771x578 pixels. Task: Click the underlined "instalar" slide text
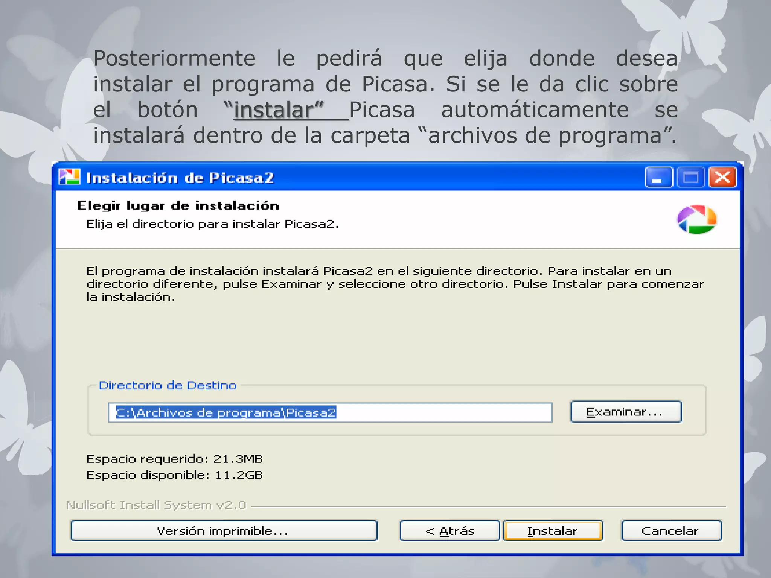pos(279,110)
